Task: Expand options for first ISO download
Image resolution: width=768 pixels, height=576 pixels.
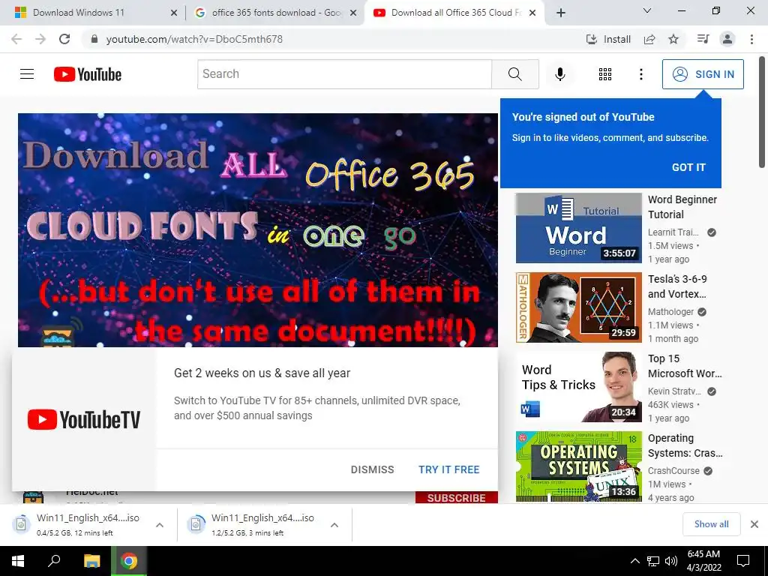Action: [x=160, y=524]
